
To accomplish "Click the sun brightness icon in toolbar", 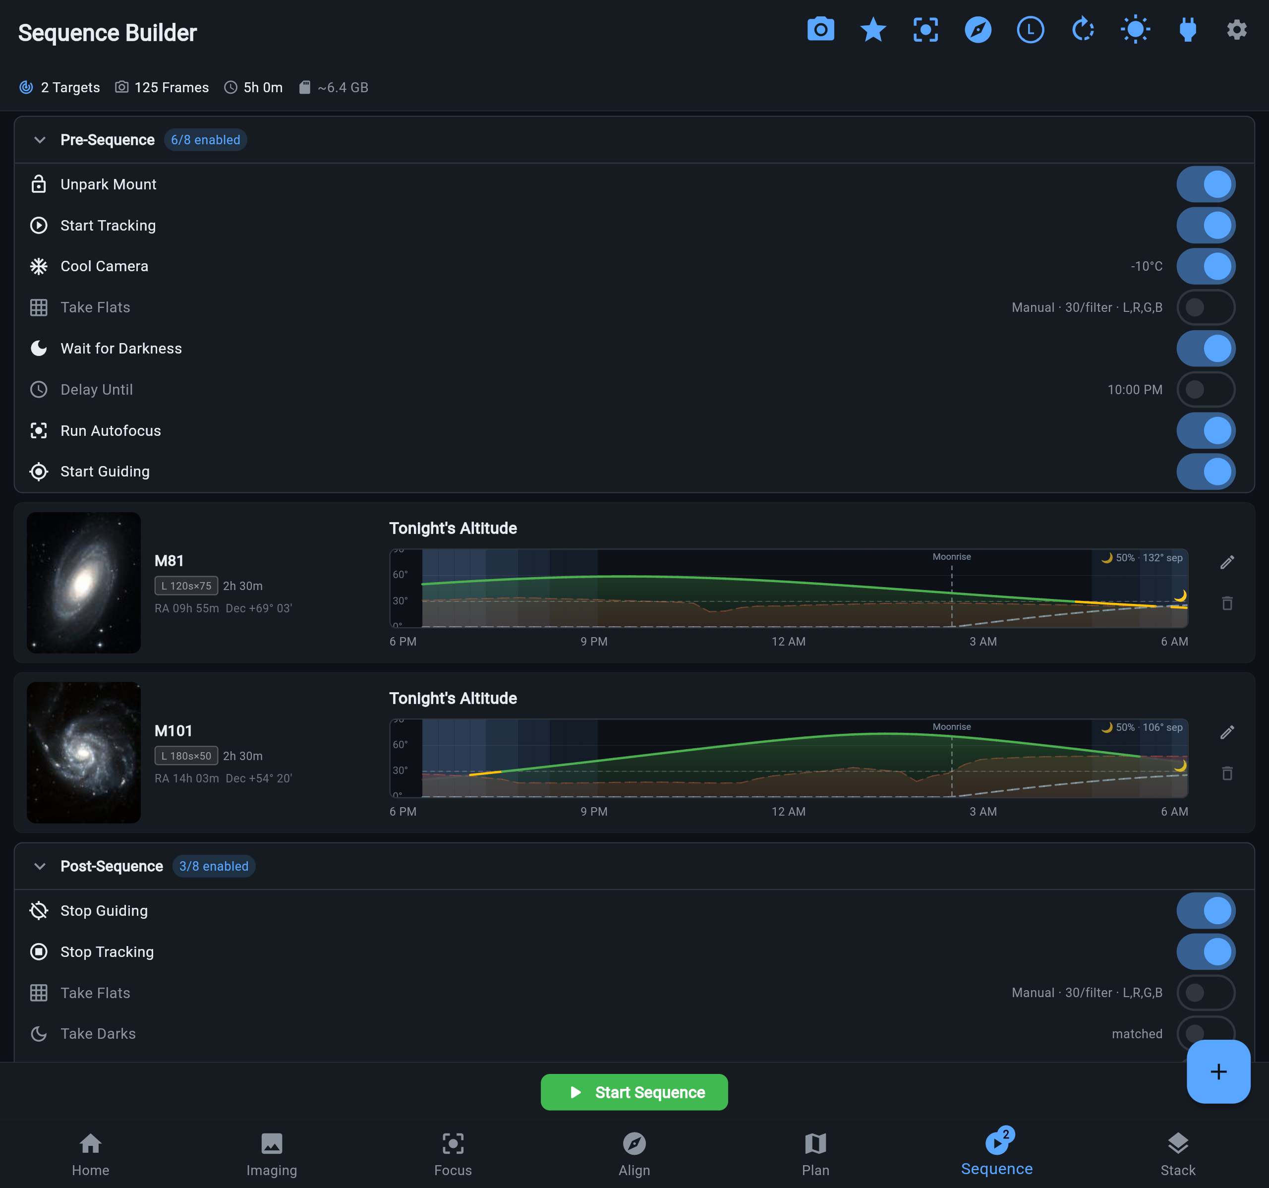I will [1135, 30].
